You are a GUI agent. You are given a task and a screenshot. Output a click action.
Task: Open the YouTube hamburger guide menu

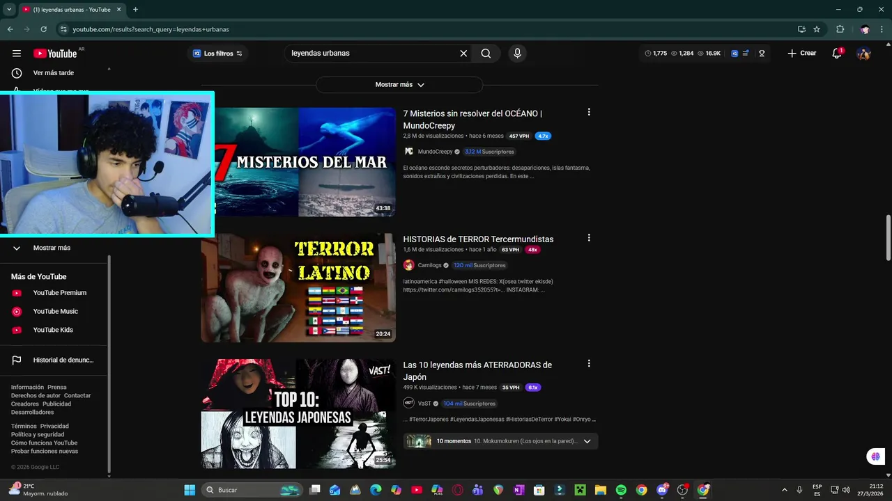click(x=17, y=54)
